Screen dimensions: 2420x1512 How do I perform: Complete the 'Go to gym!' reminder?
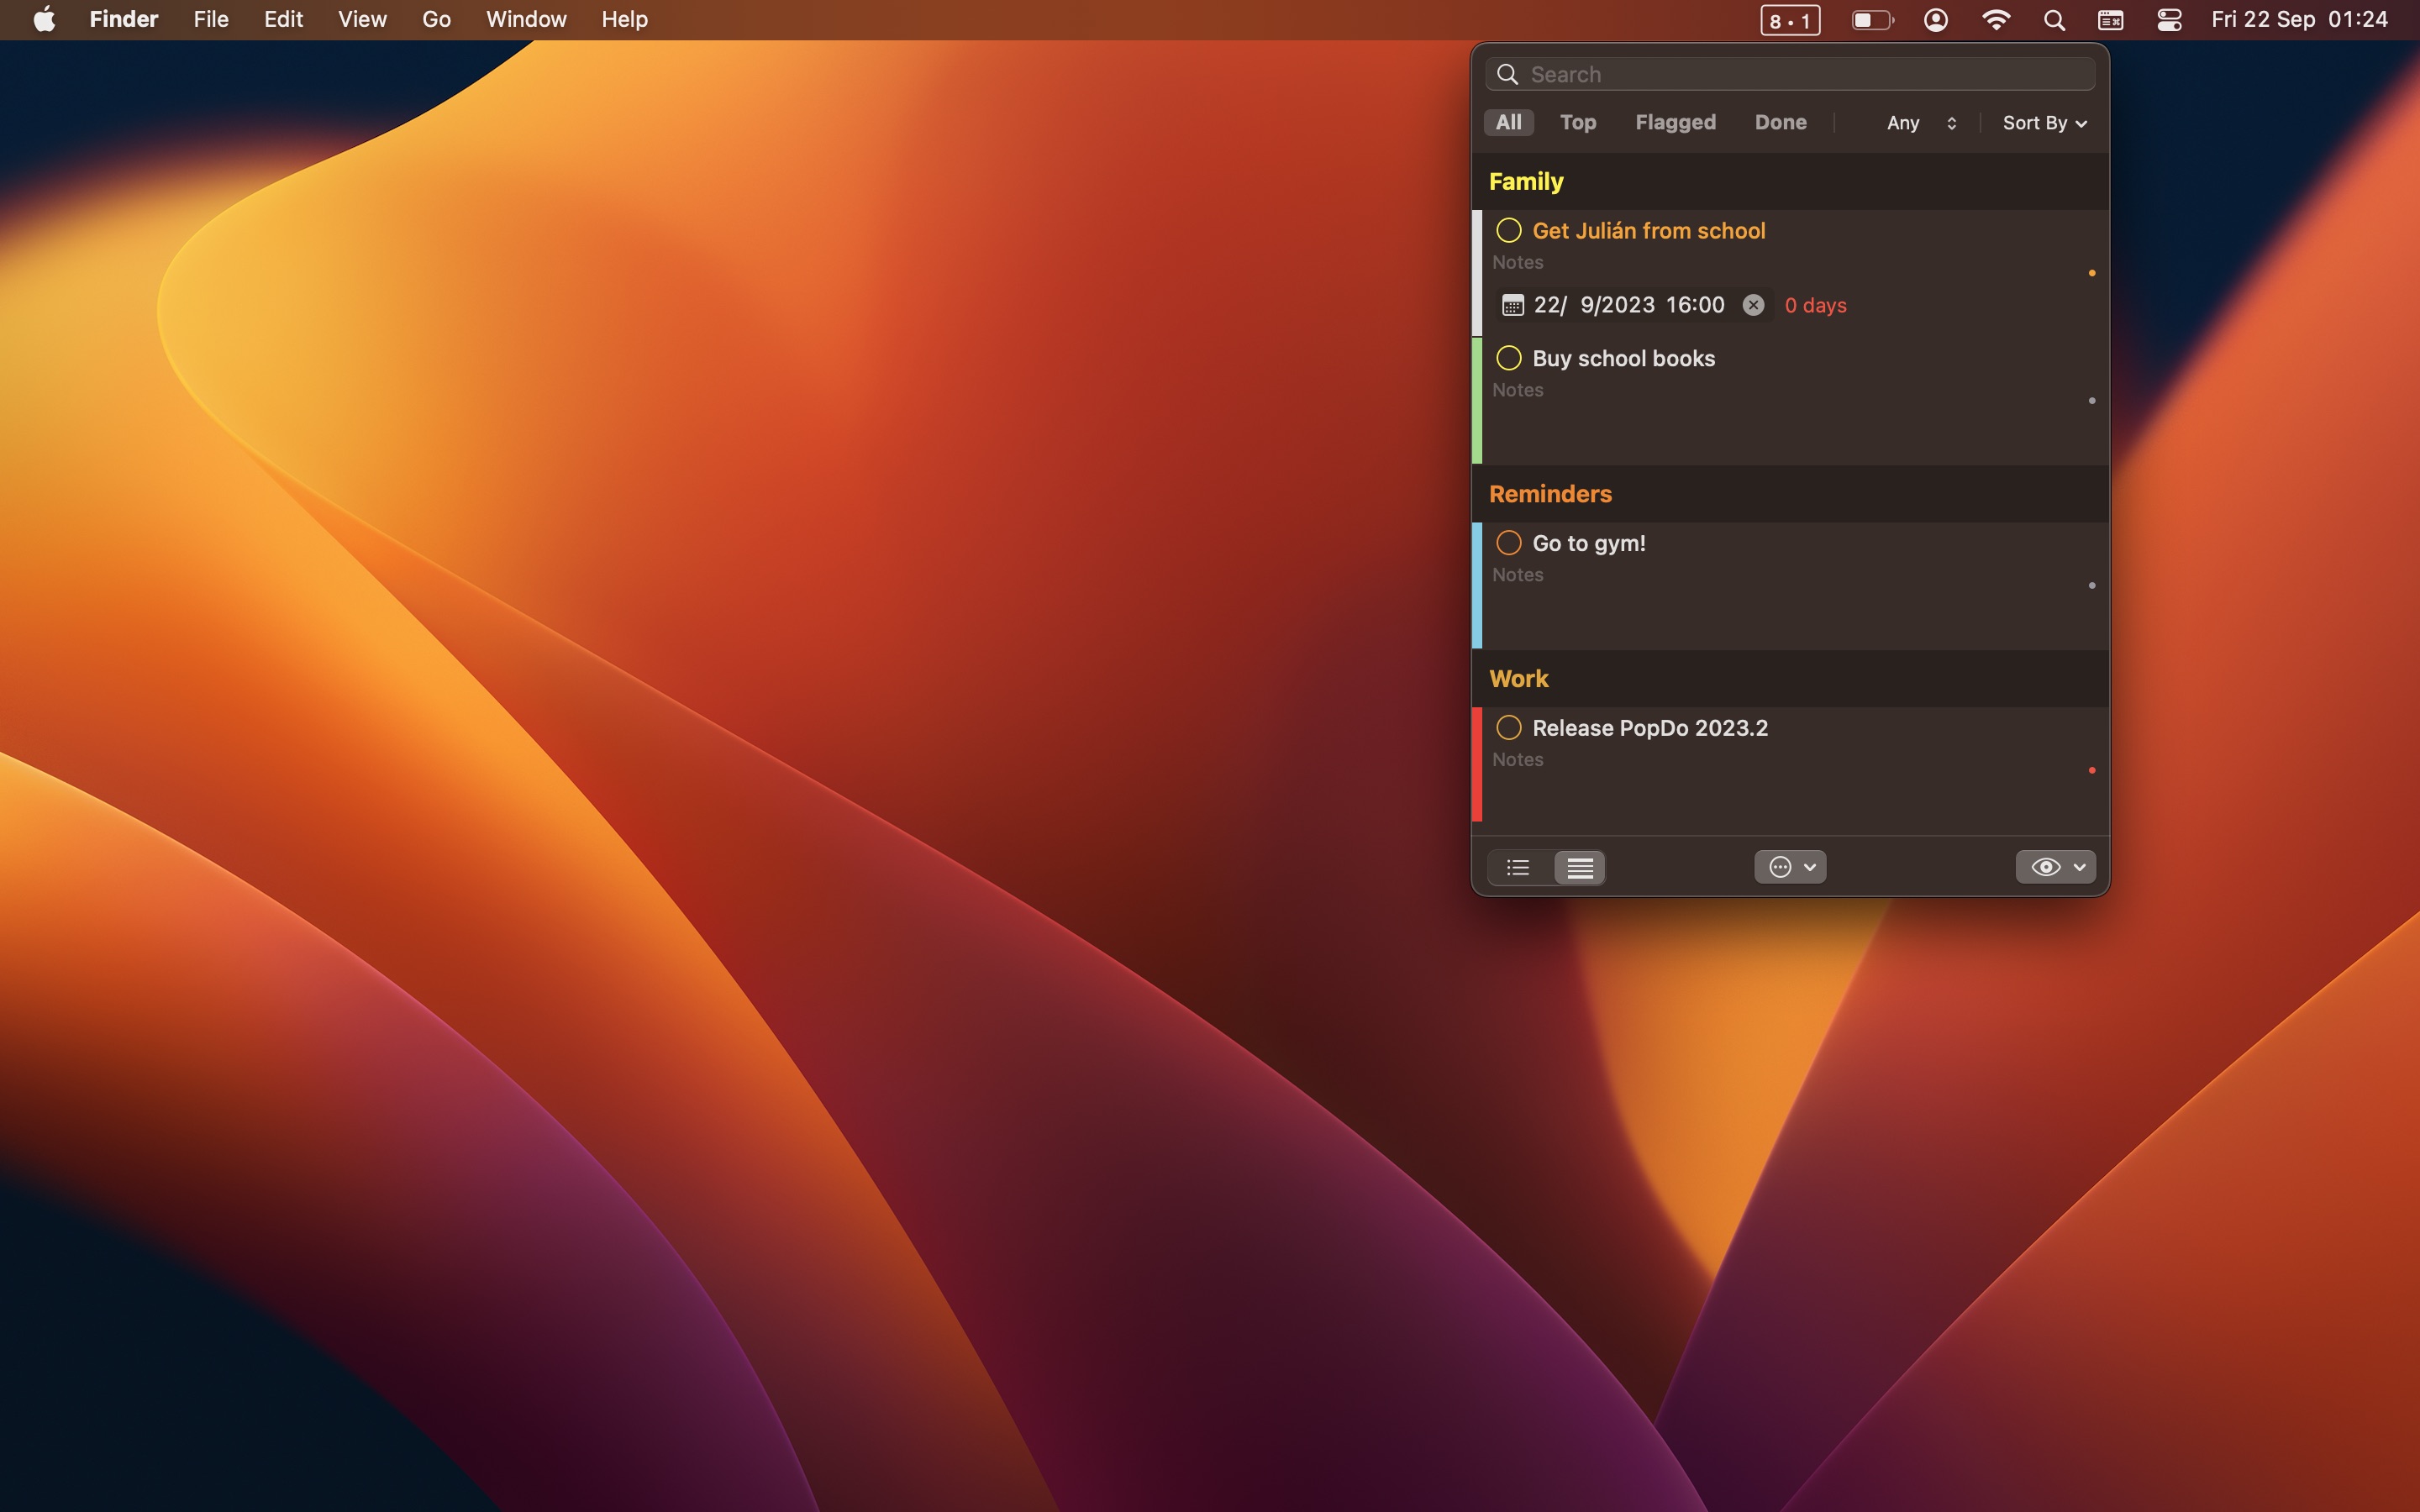[x=1508, y=543]
